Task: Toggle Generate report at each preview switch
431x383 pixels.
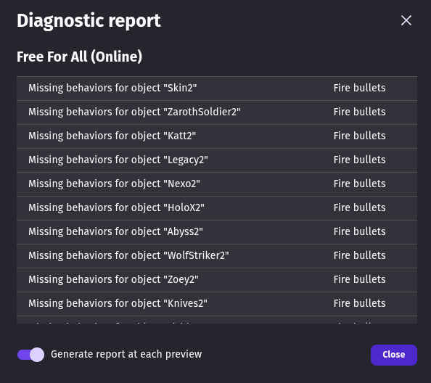Action: [x=30, y=355]
